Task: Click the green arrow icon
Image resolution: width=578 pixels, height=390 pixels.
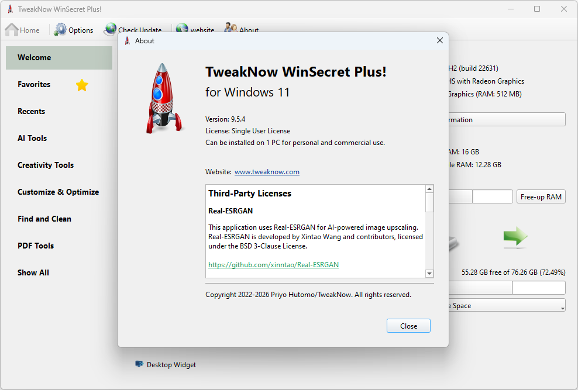Action: pyautogui.click(x=515, y=237)
